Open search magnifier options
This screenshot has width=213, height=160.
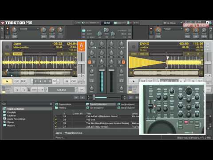tap(4, 104)
